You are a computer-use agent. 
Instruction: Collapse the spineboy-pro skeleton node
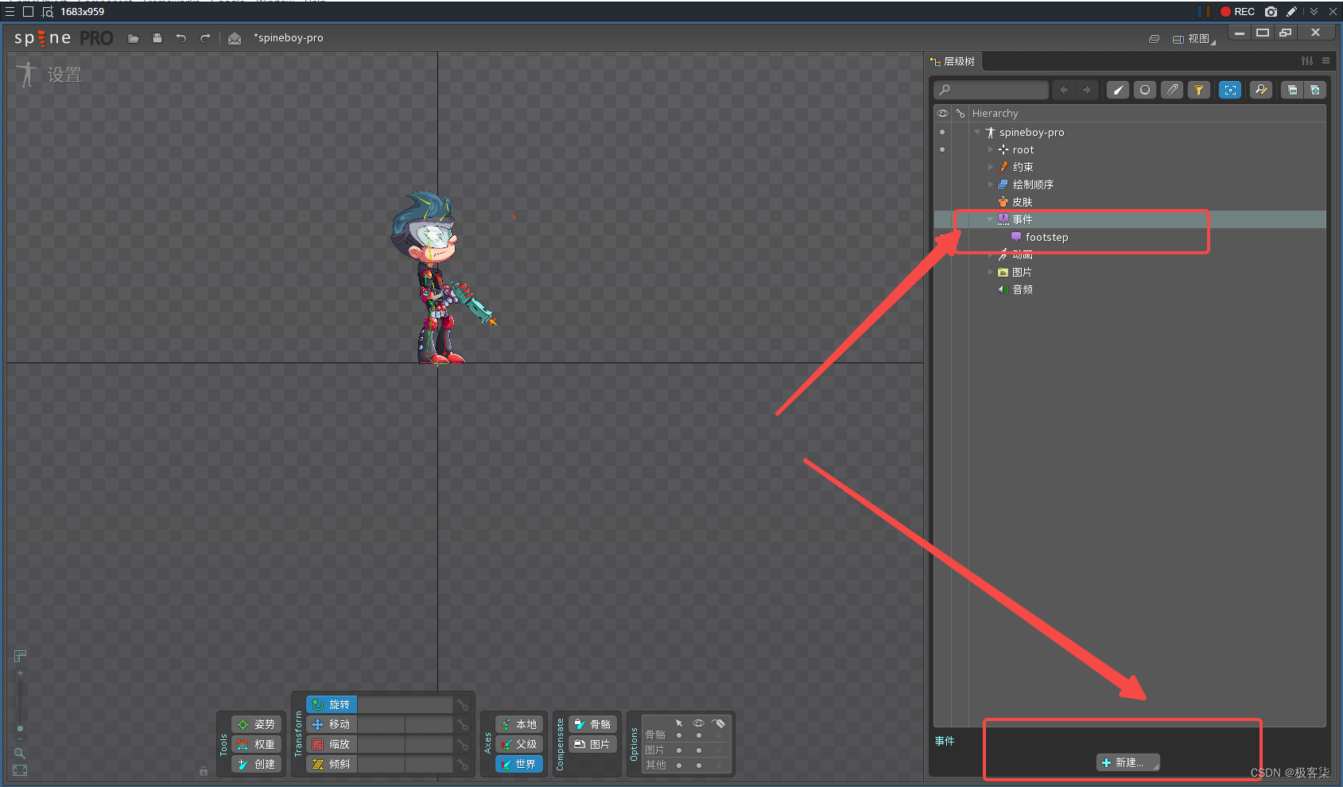[977, 133]
